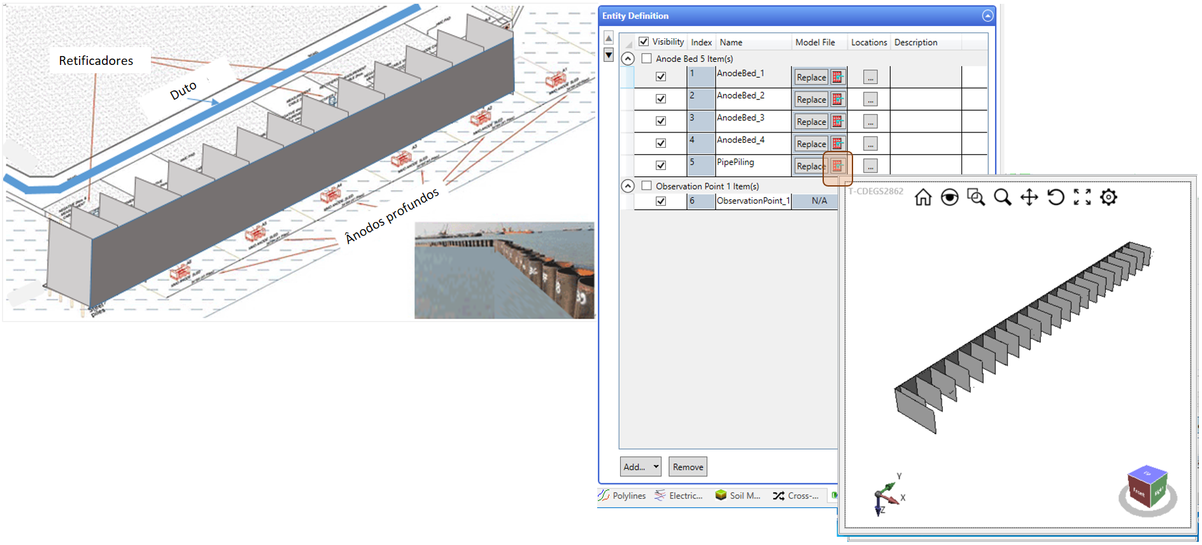Switch to the Polylines tab

[622, 495]
